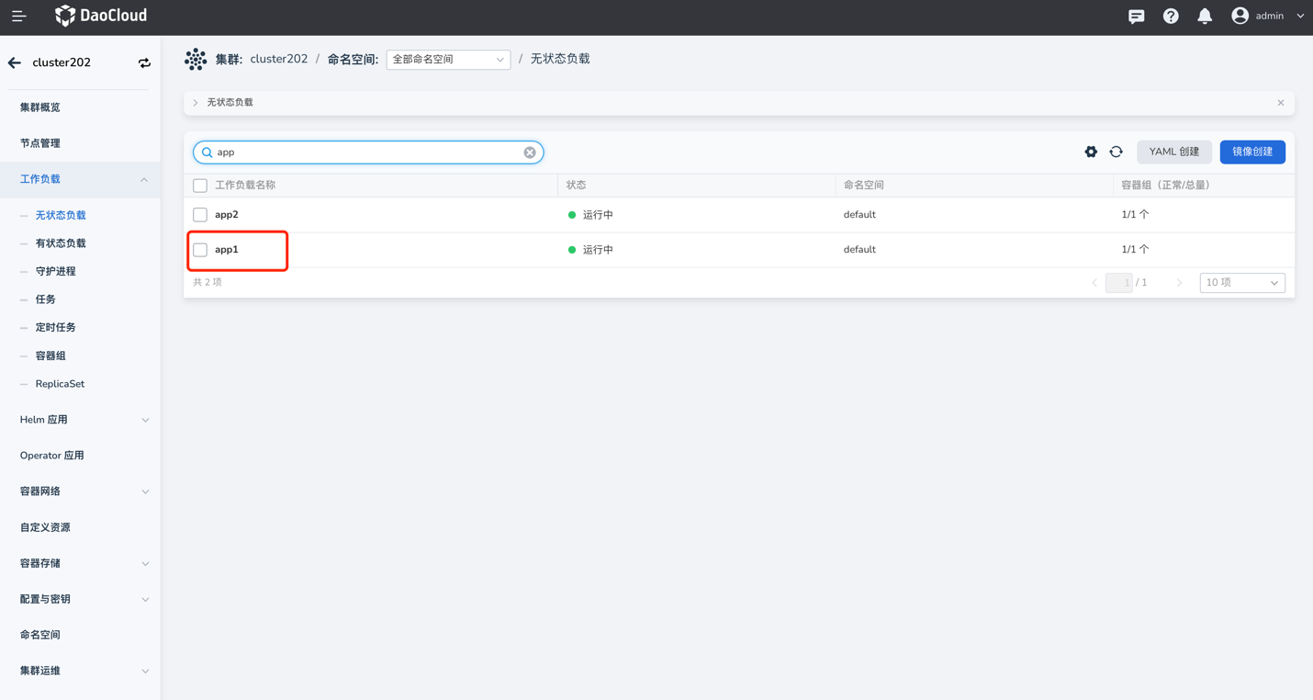Click the YAML 创建 button

[1173, 152]
